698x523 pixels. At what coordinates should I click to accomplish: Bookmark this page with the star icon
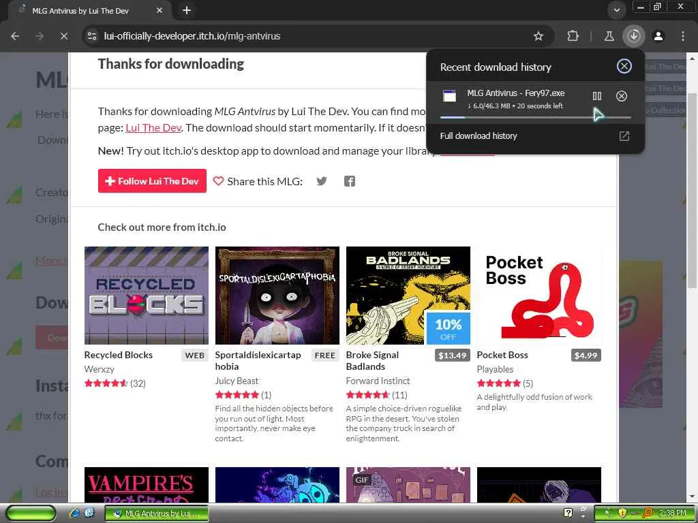(x=538, y=36)
